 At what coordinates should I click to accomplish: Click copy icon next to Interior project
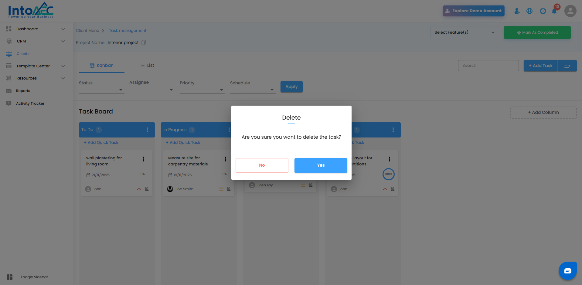point(144,42)
